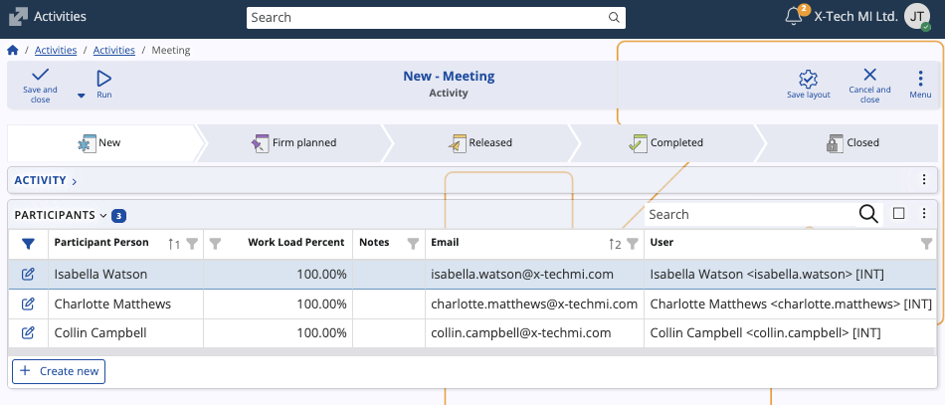Expand the Save and close dropdown arrow
945x405 pixels.
(82, 97)
